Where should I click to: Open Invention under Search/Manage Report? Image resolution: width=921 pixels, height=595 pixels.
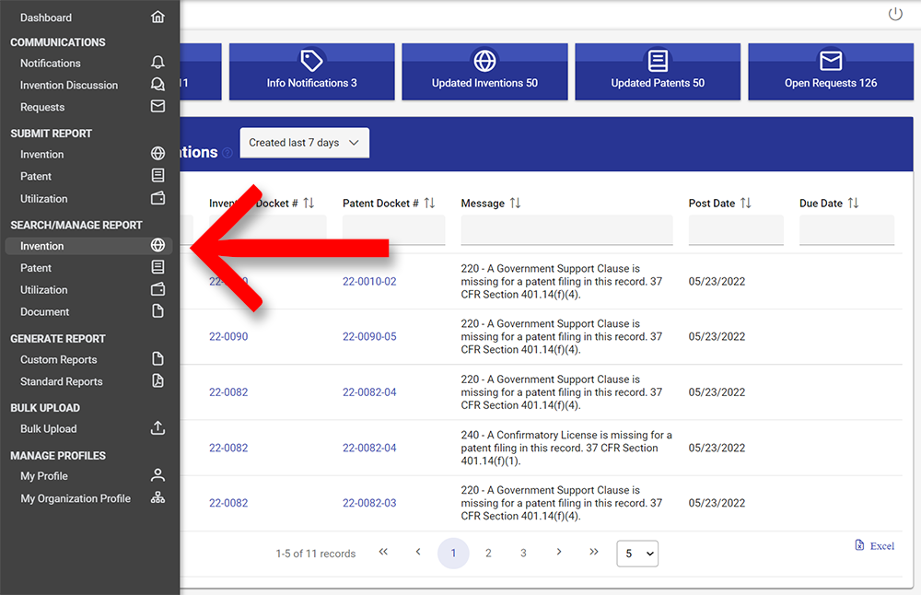[42, 246]
